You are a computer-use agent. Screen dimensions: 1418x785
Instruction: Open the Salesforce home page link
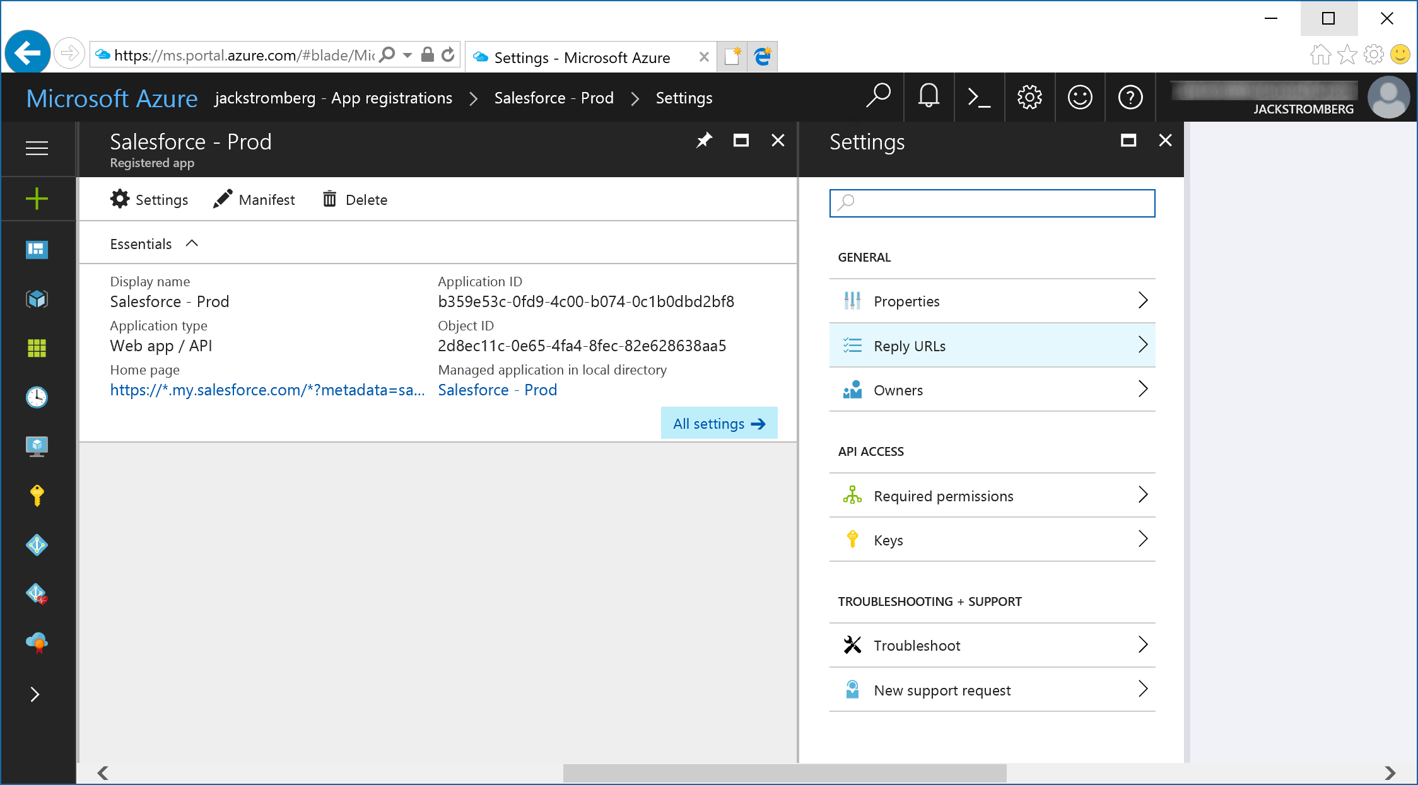coord(267,390)
